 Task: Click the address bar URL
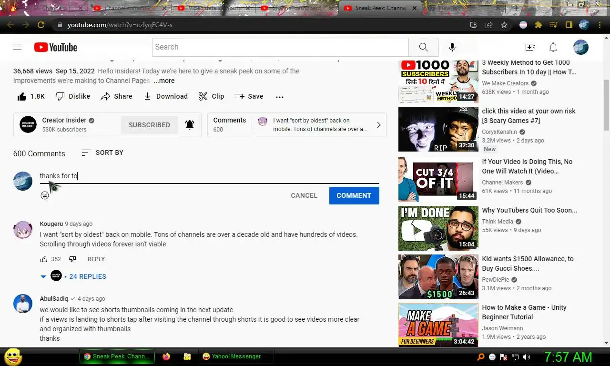pos(120,25)
